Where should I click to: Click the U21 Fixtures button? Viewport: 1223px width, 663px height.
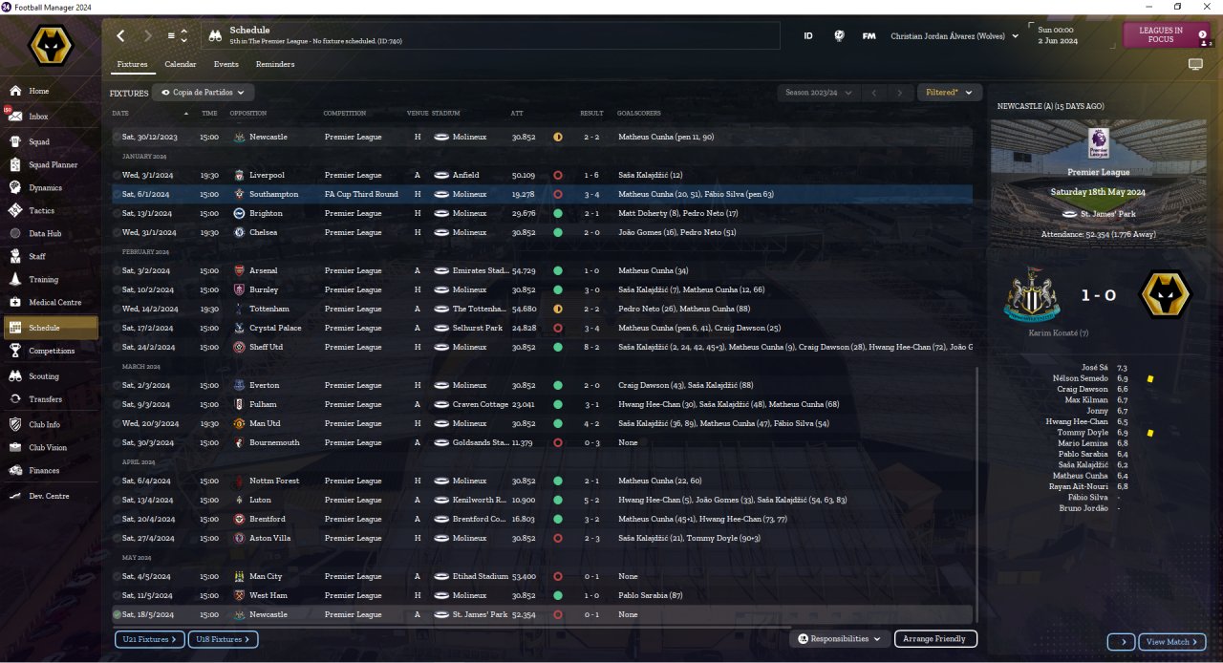(150, 639)
